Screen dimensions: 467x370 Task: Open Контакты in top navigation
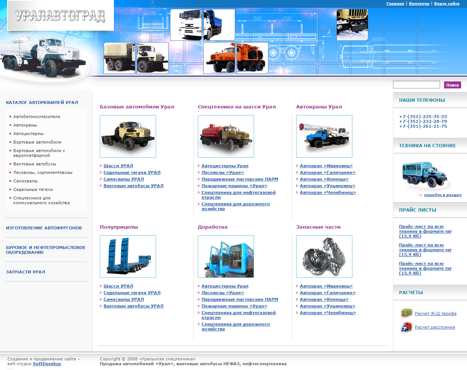(419, 4)
